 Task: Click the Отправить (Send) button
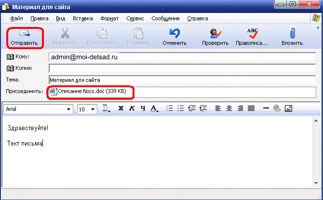tap(24, 37)
